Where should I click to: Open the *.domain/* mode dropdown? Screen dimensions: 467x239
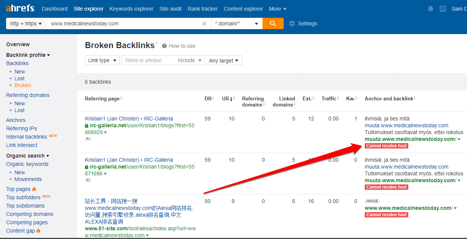[237, 23]
